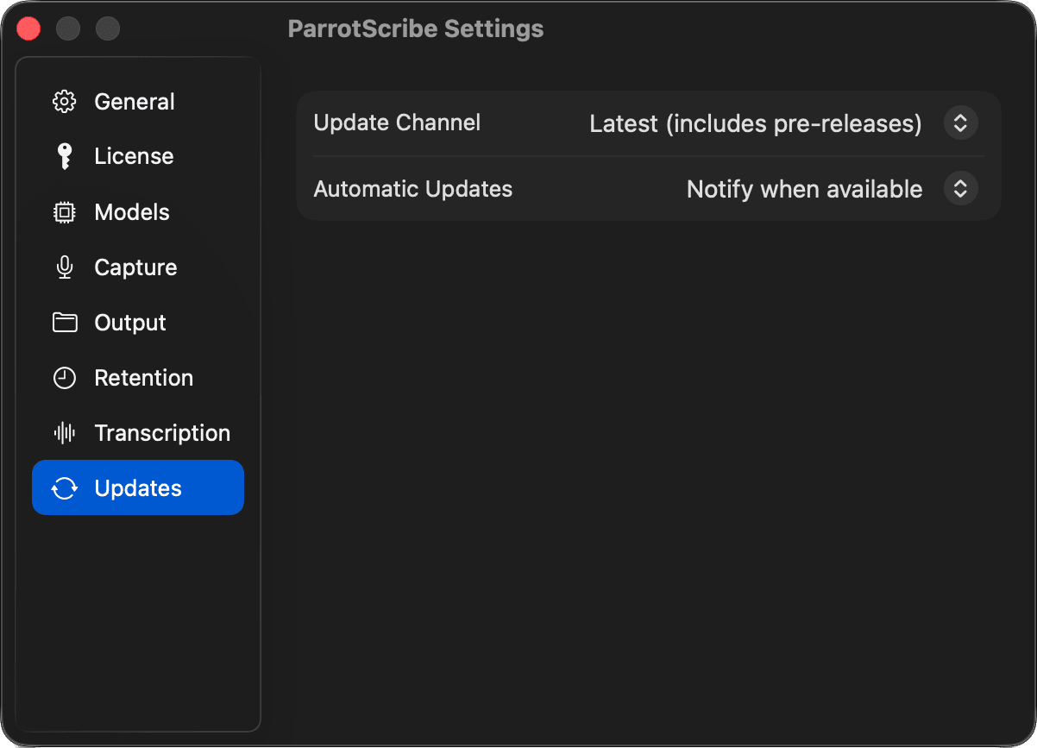Click the gear icon beside General
Viewport: 1037px width, 748px height.
(65, 102)
